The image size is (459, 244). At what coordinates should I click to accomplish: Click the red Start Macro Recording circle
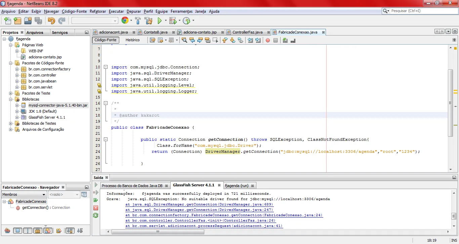pyautogui.click(x=268, y=40)
